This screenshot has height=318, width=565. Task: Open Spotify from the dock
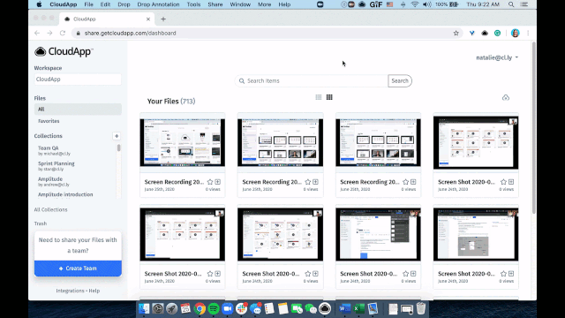point(214,308)
